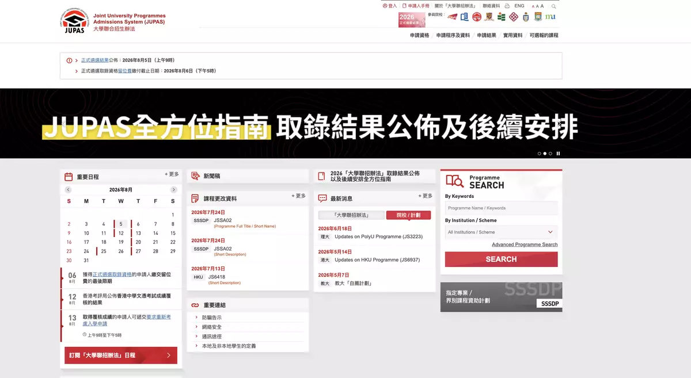The width and height of the screenshot is (691, 378).
Task: Expand 更多 in 最新消息 panel
Action: point(426,196)
